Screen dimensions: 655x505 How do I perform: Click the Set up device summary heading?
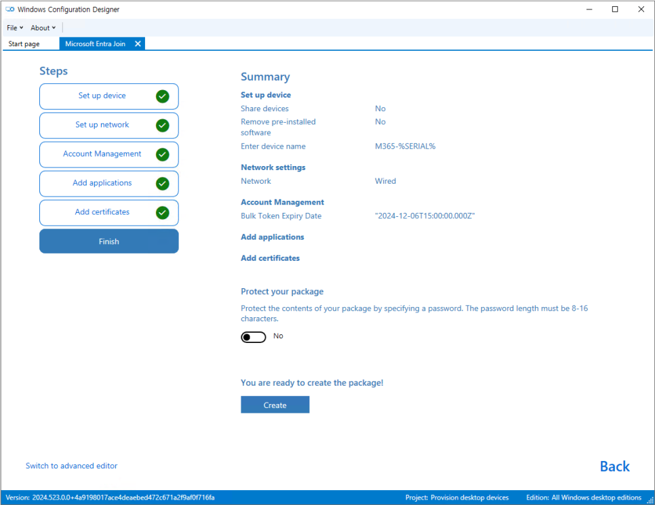(x=266, y=95)
